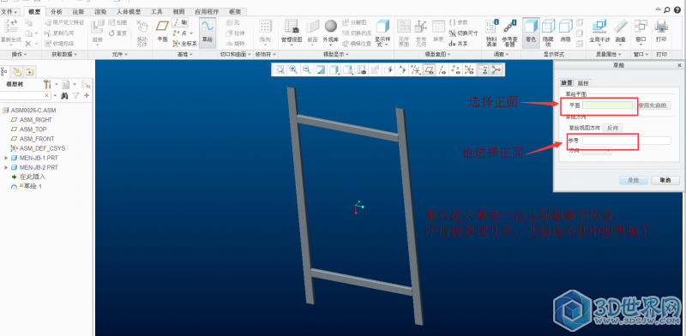
Task: Click the 参考 reference input field
Action: pos(626,141)
